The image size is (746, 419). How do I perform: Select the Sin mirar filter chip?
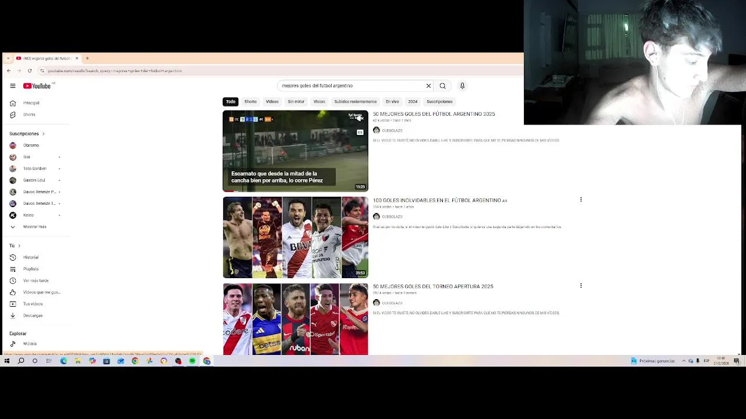point(296,102)
